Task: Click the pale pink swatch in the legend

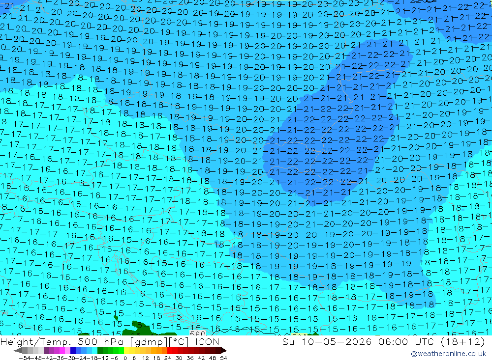Action: pos(67,350)
